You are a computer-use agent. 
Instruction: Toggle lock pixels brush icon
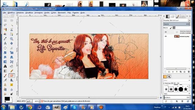(x=171, y=28)
